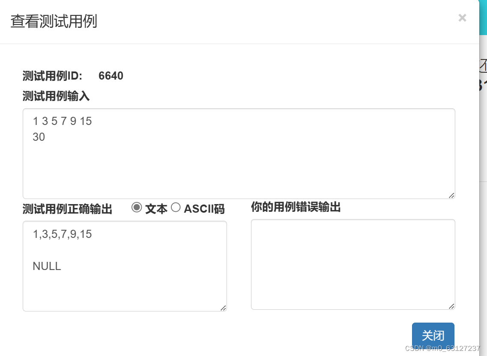
Task: Click the 关闭 button
Action: (433, 335)
